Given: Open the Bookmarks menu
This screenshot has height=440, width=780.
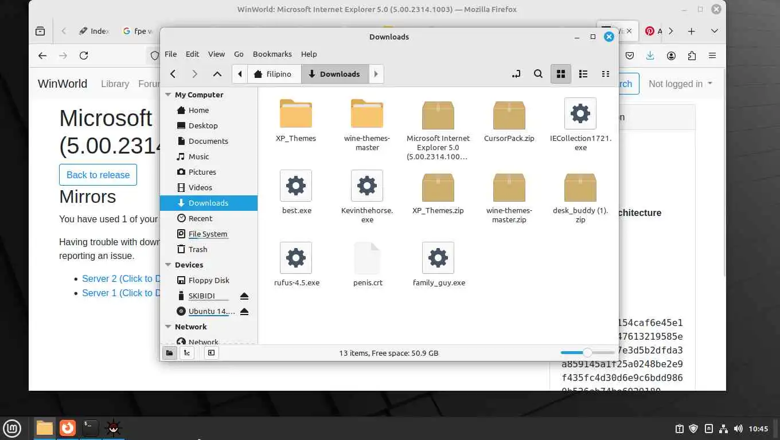Looking at the screenshot, I should coord(272,54).
